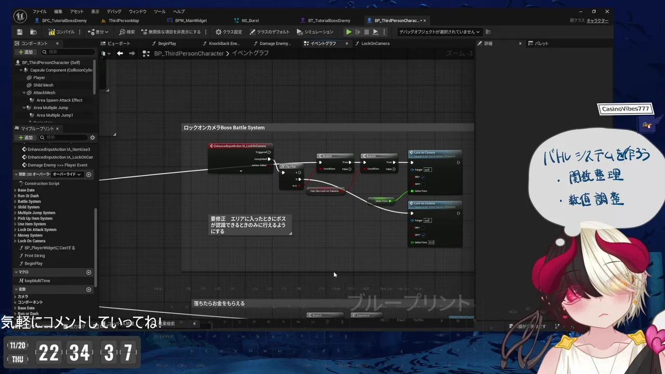The width and height of the screenshot is (665, 374).
Task: Open the graph bookmarks dropdown
Action: point(106,54)
